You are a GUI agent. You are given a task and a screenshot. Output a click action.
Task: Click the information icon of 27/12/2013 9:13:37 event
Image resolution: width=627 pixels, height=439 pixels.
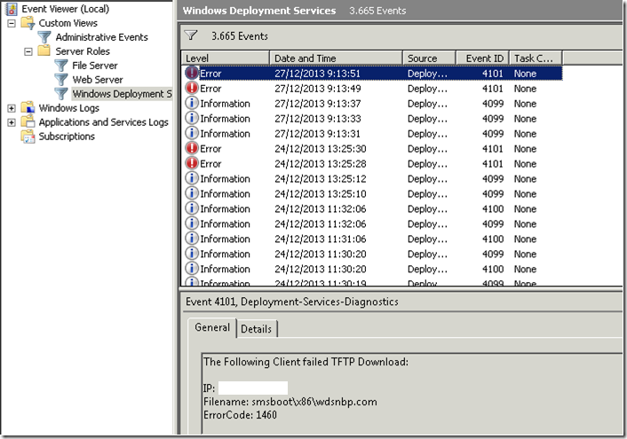pos(192,104)
